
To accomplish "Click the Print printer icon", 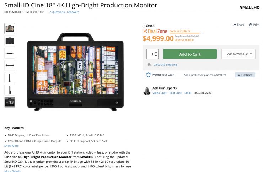I will tap(251, 25).
